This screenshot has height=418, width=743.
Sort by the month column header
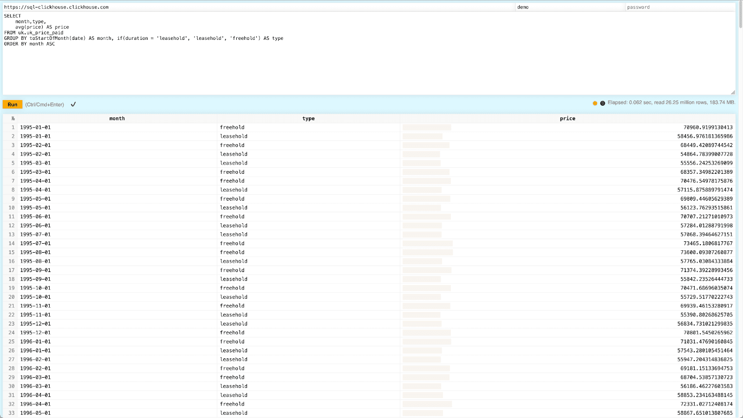(117, 119)
